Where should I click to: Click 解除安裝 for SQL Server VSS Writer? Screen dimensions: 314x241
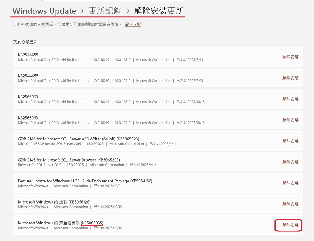pyautogui.click(x=290, y=141)
